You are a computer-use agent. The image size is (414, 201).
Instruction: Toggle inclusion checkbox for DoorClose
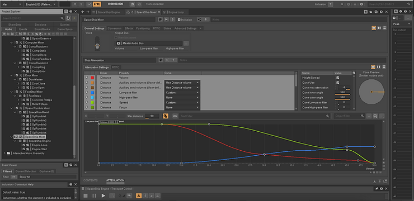[23, 84]
